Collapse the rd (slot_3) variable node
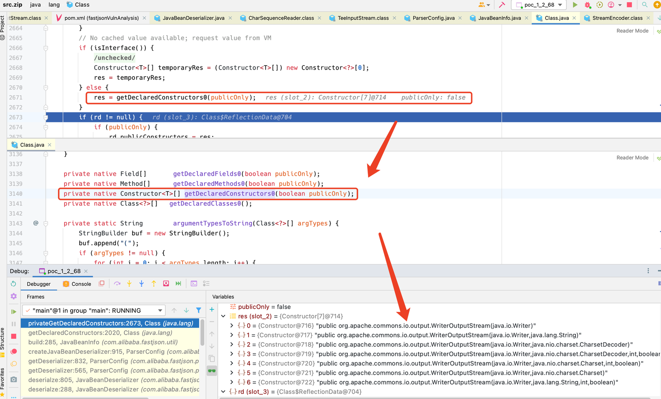 [x=223, y=392]
